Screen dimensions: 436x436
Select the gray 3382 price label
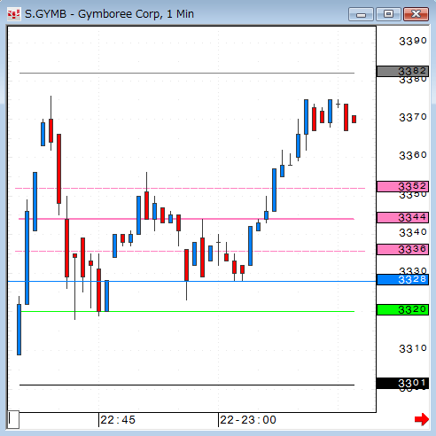(x=402, y=71)
